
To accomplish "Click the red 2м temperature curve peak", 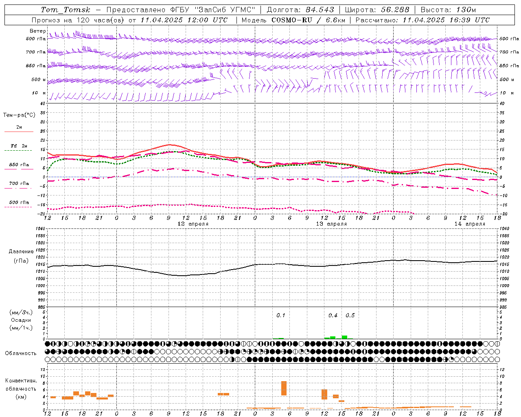I will point(170,145).
